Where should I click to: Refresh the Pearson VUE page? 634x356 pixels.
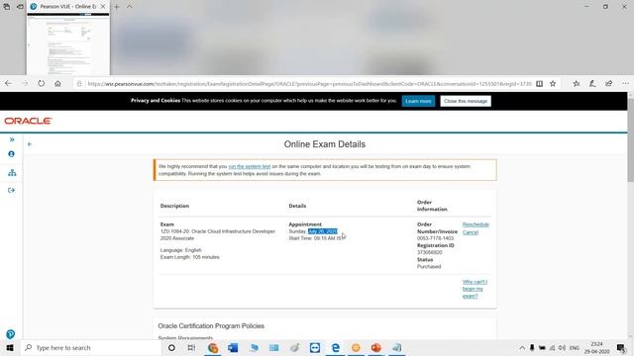(42, 83)
